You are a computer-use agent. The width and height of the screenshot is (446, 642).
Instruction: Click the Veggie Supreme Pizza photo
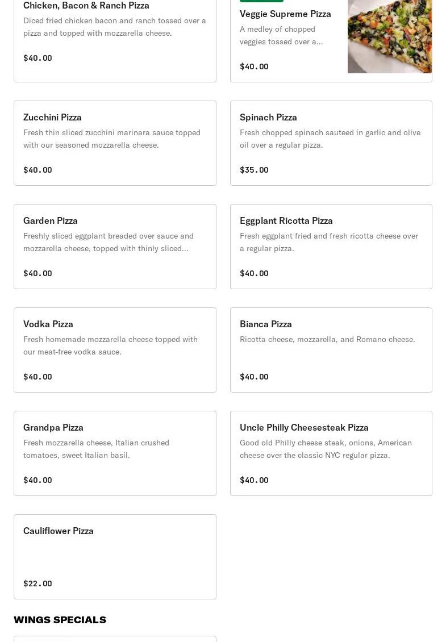(x=389, y=36)
